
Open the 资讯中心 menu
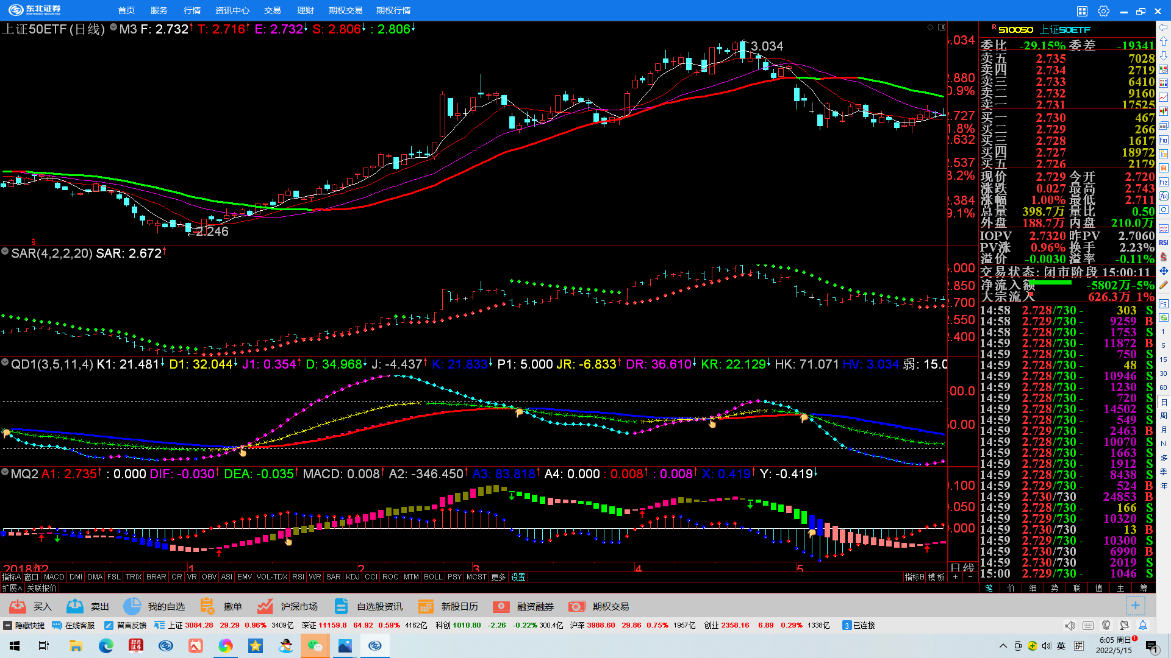tap(232, 10)
